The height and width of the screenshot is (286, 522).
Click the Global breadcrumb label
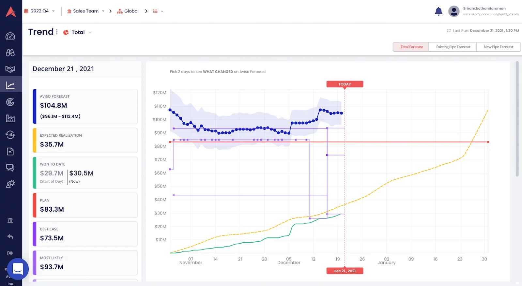[131, 11]
